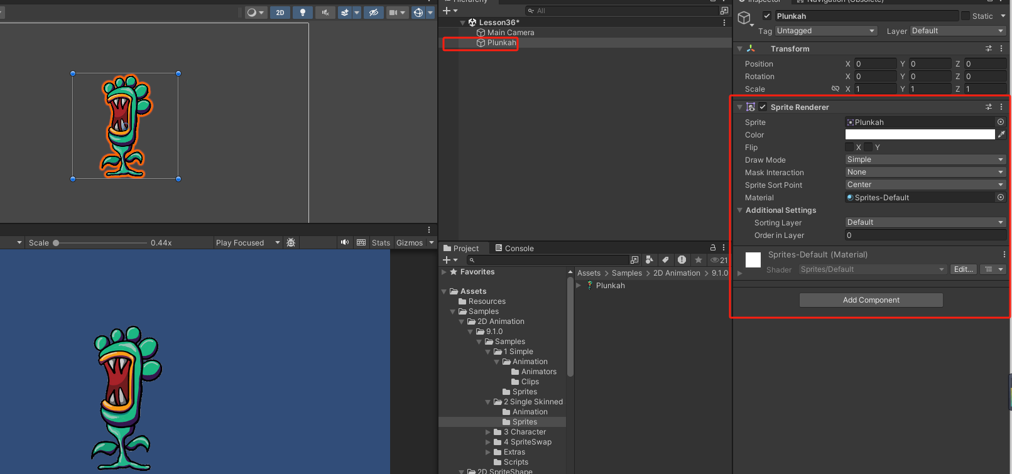Toggle scene lighting lightbulb icon

(303, 13)
